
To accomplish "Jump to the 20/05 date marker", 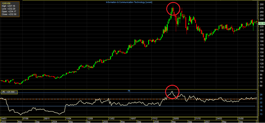I will pyautogui.click(x=176, y=118).
